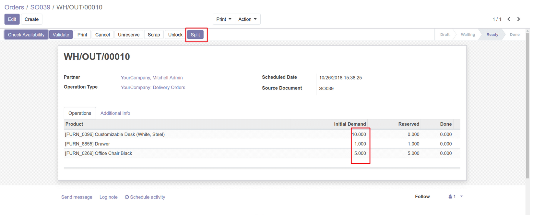The width and height of the screenshot is (533, 215).
Task: Click the followers count person icon
Action: pyautogui.click(x=450, y=197)
